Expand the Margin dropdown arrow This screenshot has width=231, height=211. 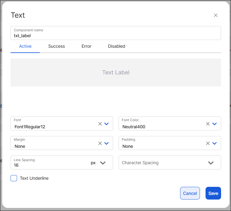(106, 143)
